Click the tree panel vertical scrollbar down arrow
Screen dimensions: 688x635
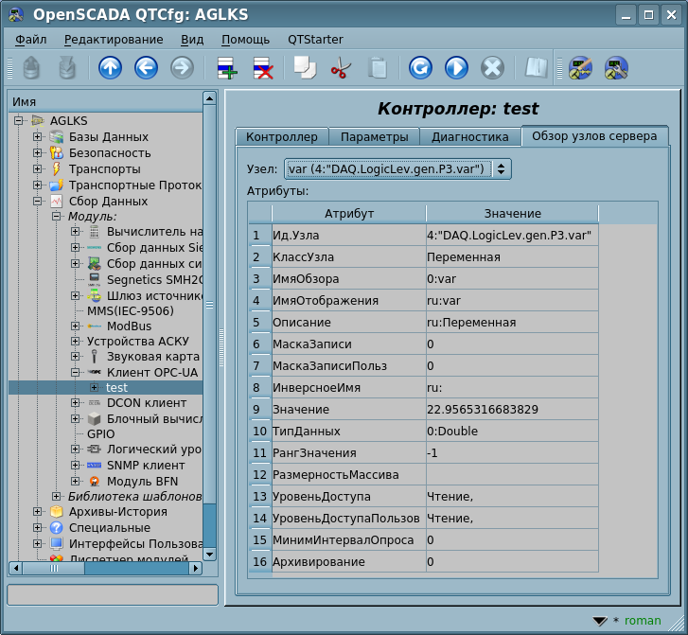click(x=210, y=554)
